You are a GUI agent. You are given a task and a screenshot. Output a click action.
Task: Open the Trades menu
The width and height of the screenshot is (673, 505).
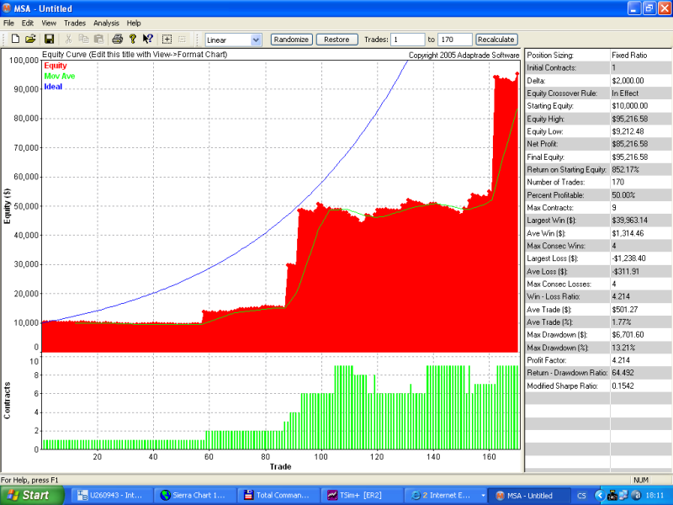(x=75, y=23)
